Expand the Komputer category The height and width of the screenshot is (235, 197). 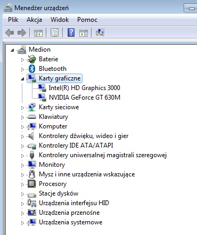[x=22, y=127]
